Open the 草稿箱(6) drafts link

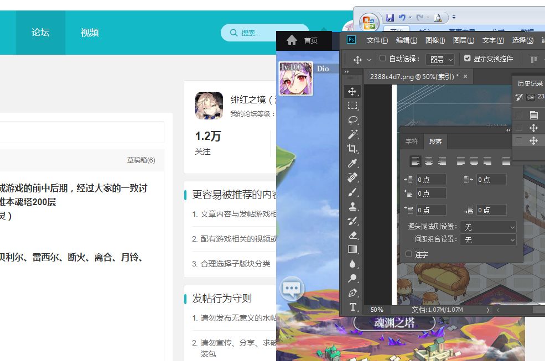[x=141, y=160]
